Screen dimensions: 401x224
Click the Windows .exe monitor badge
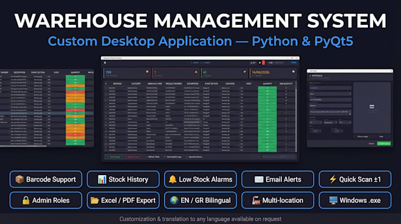coord(355,200)
